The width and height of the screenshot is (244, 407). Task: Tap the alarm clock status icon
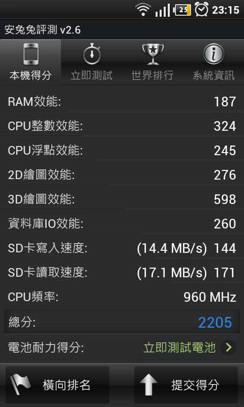pos(201,10)
